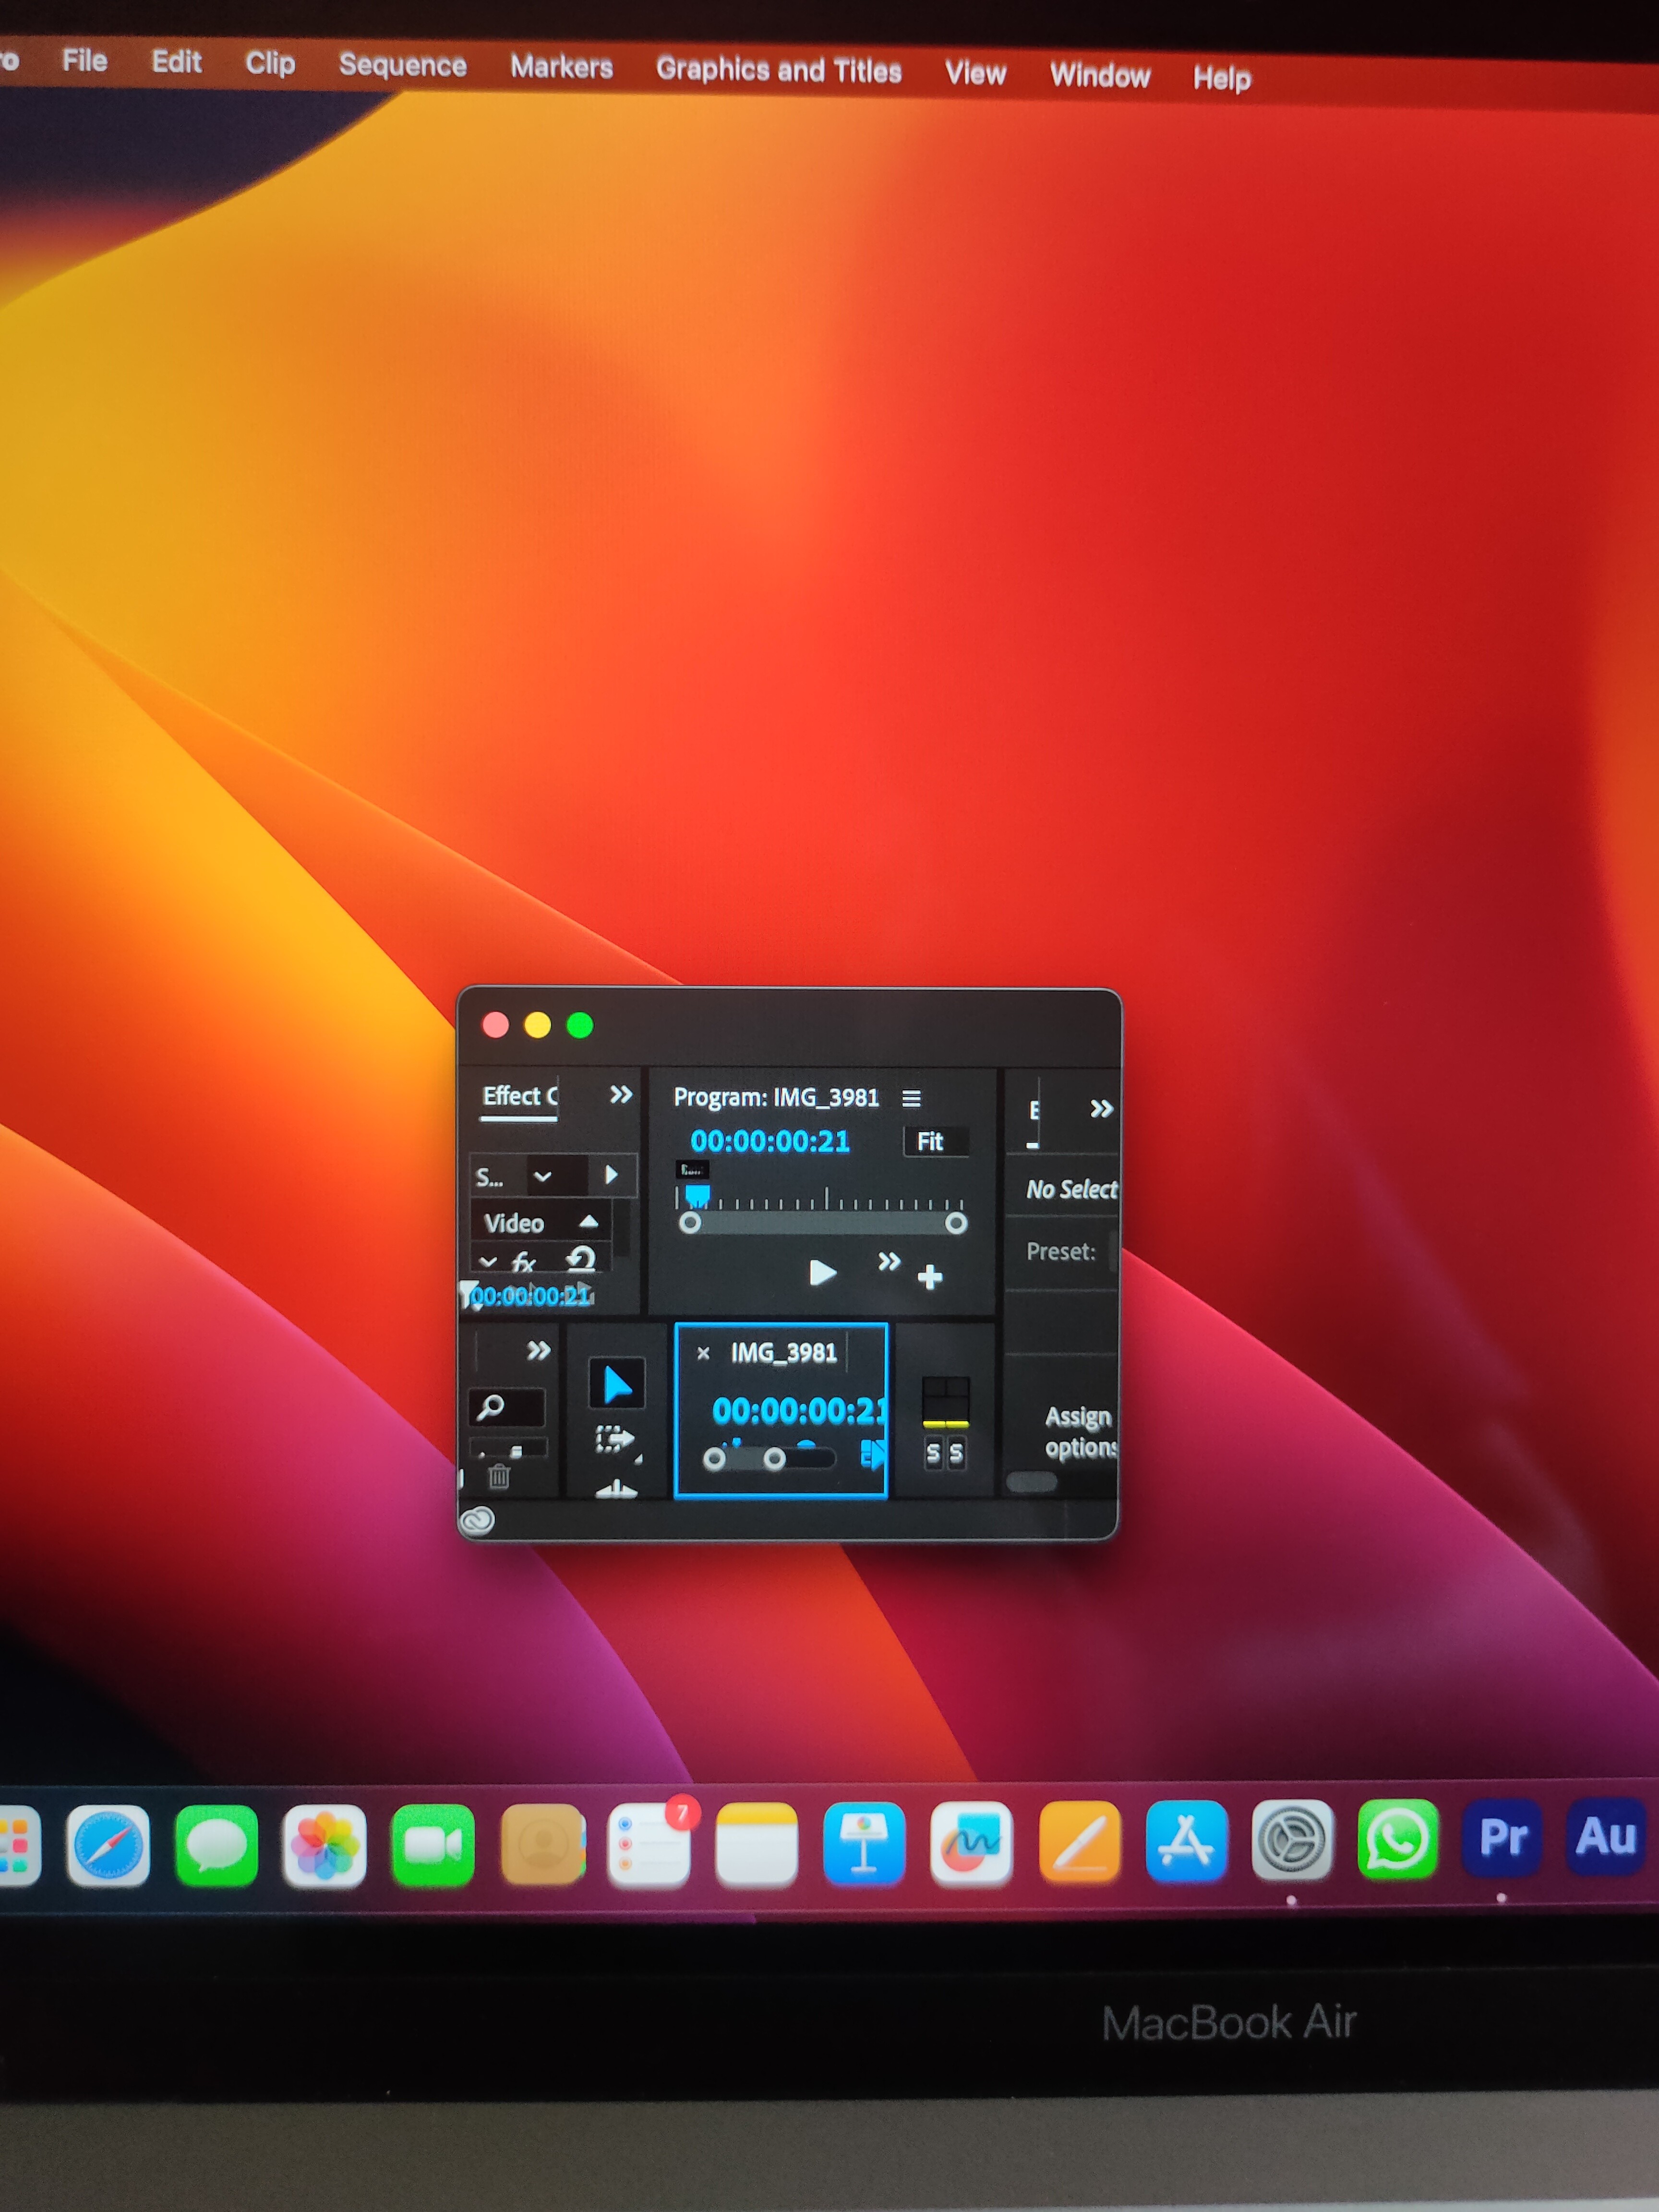Toggle the right Solo S button
This screenshot has width=1659, height=2212.
[x=956, y=1453]
